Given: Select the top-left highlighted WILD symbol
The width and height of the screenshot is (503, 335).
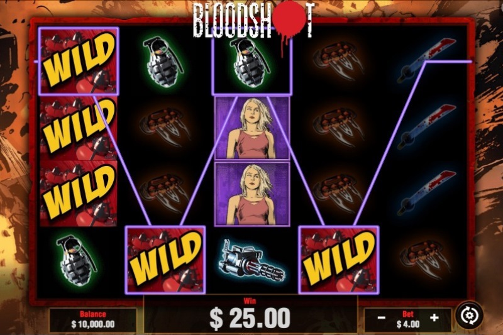Looking at the screenshot, I should pyautogui.click(x=79, y=61).
